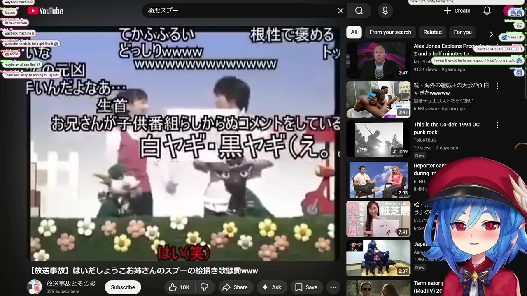This screenshot has height=296, width=527.
Task: Select the Related chip
Action: (432, 32)
